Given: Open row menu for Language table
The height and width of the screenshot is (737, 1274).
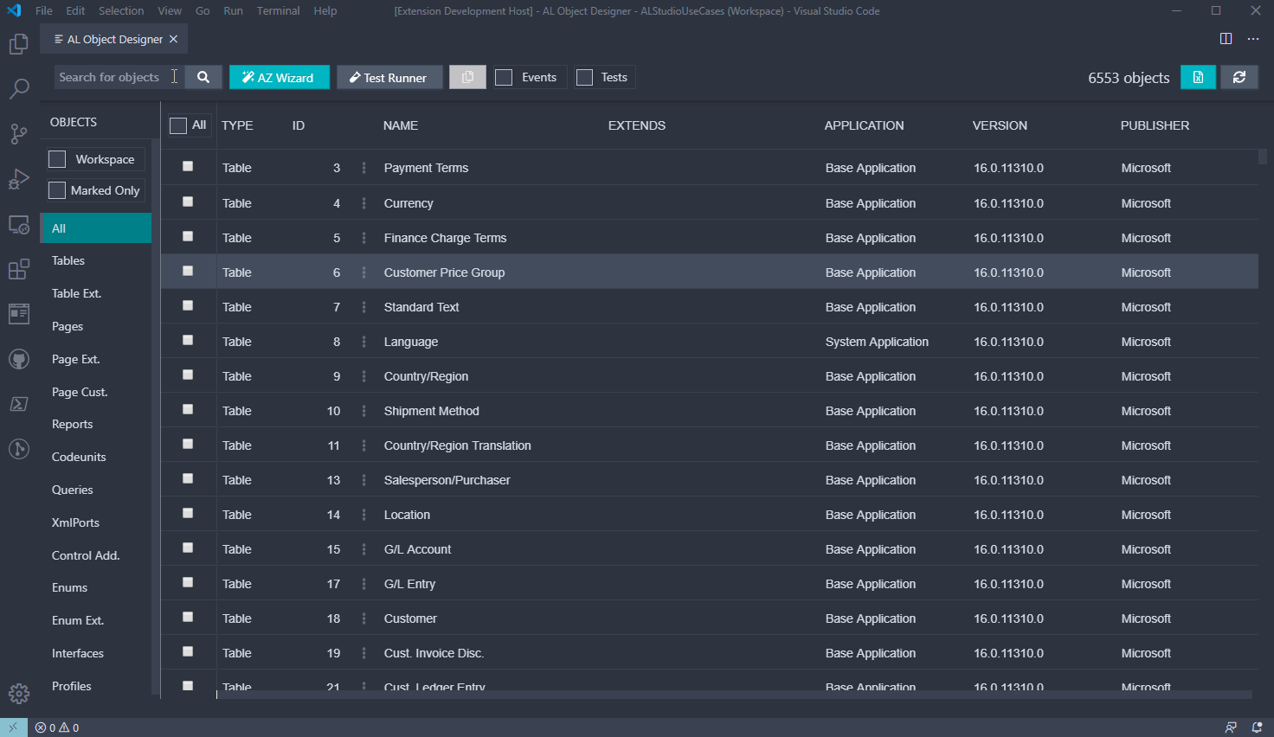Looking at the screenshot, I should tap(364, 342).
